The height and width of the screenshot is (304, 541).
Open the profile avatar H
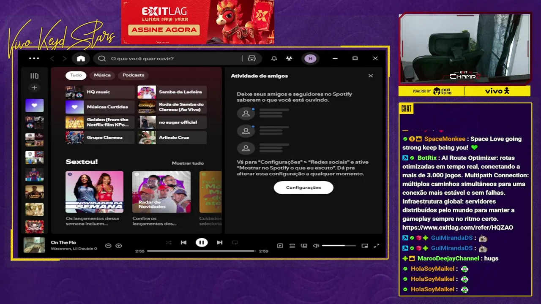click(x=310, y=59)
